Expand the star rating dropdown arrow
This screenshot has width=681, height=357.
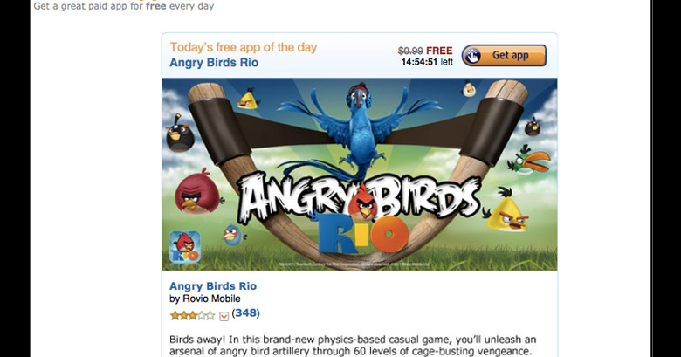(224, 316)
